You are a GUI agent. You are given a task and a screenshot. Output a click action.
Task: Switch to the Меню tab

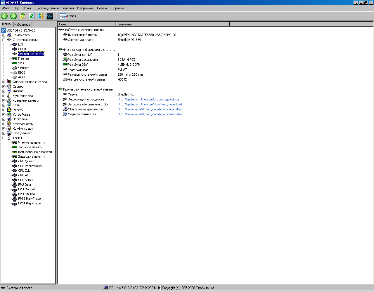pyautogui.click(x=6, y=24)
